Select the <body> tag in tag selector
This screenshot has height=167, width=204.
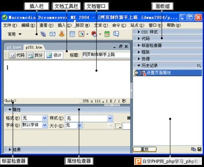[10, 101]
